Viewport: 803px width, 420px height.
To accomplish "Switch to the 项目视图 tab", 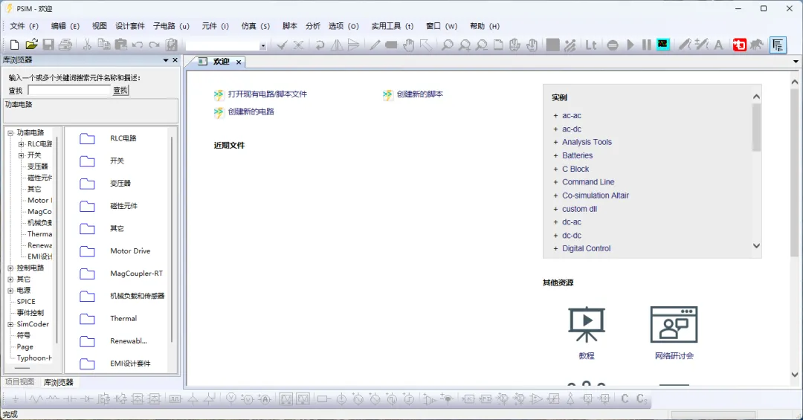I will 19,382.
